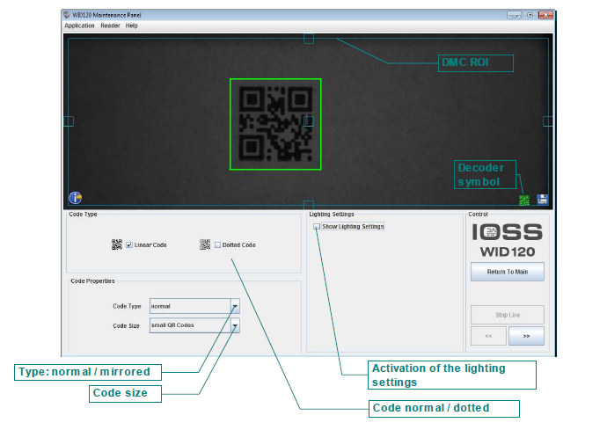Open the Code Size dropdown arrow
607x430 pixels.
(x=235, y=325)
